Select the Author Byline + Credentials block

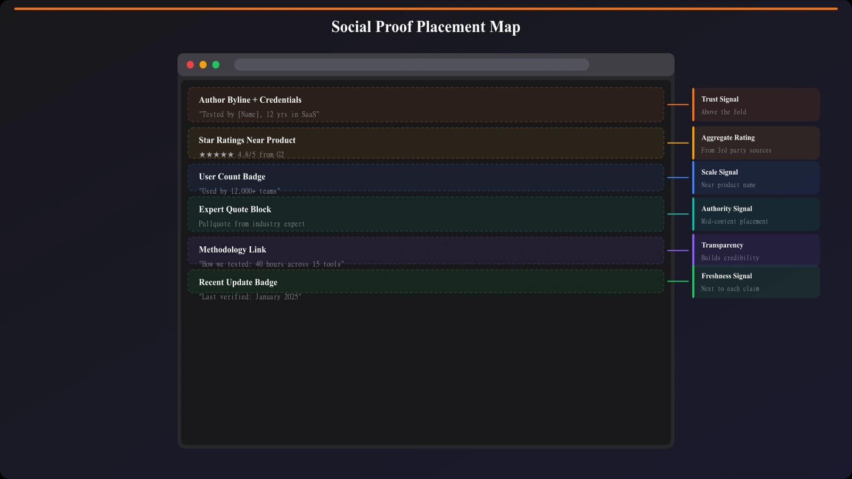coord(425,104)
